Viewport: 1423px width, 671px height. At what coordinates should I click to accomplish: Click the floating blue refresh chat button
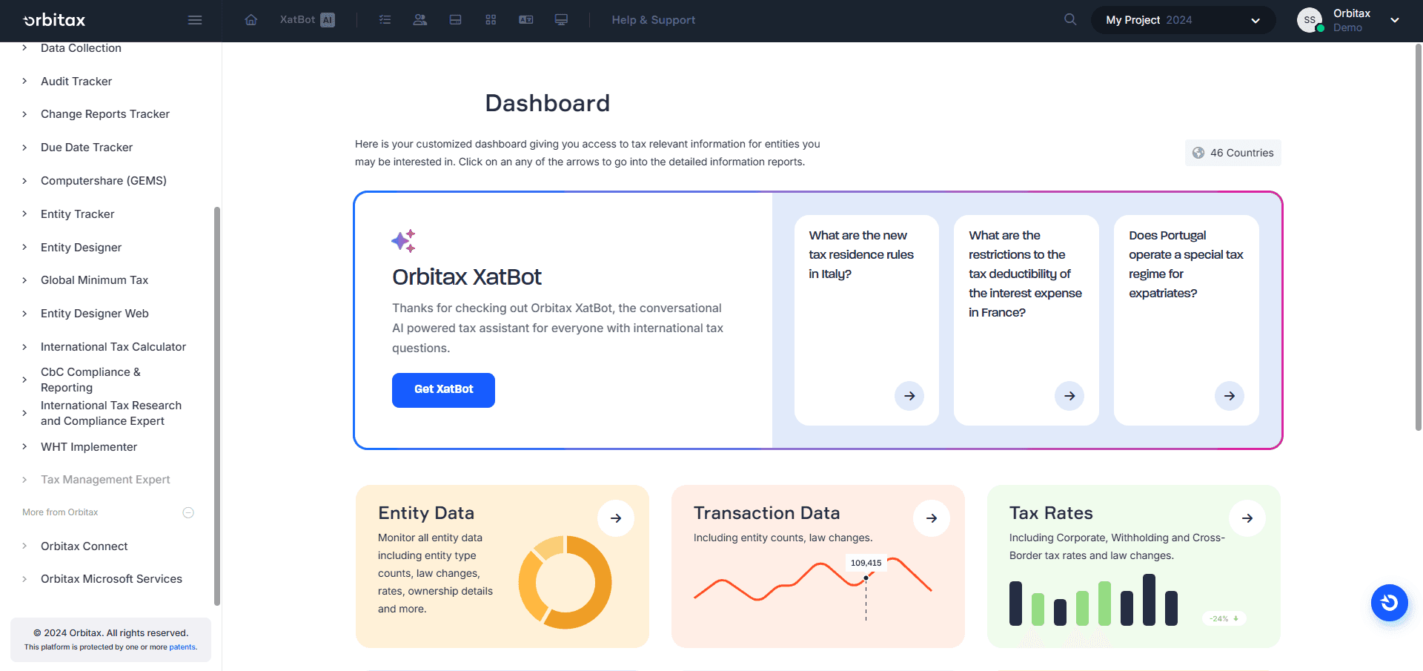tap(1390, 603)
